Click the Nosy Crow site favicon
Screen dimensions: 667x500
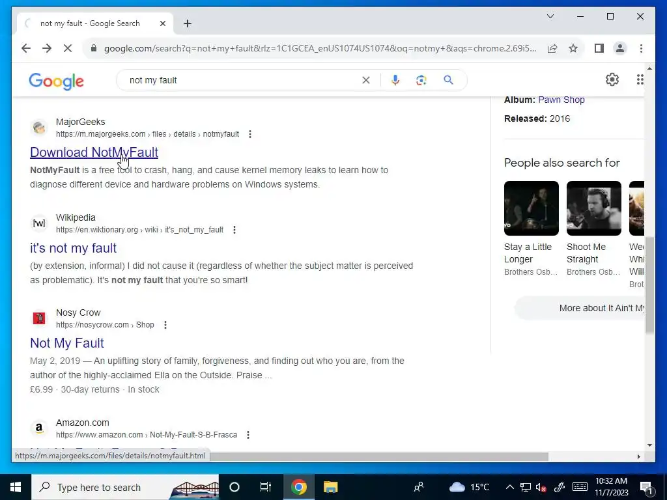(39, 318)
